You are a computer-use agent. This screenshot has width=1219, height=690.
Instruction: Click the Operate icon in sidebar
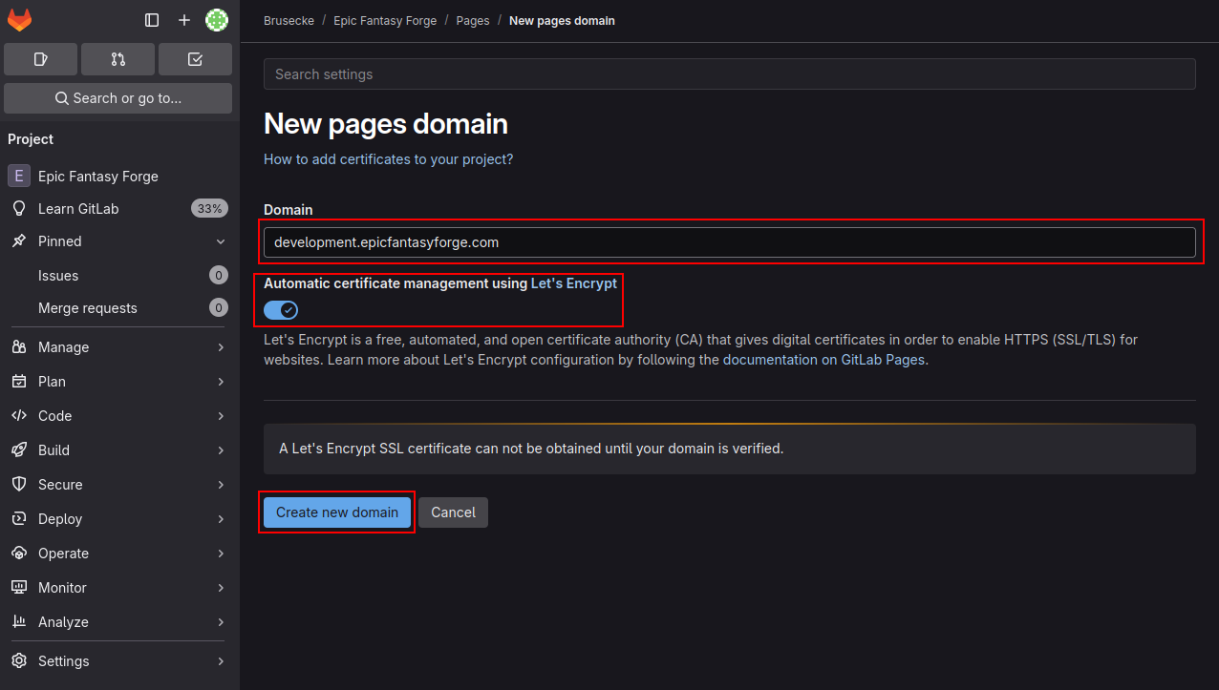point(19,554)
